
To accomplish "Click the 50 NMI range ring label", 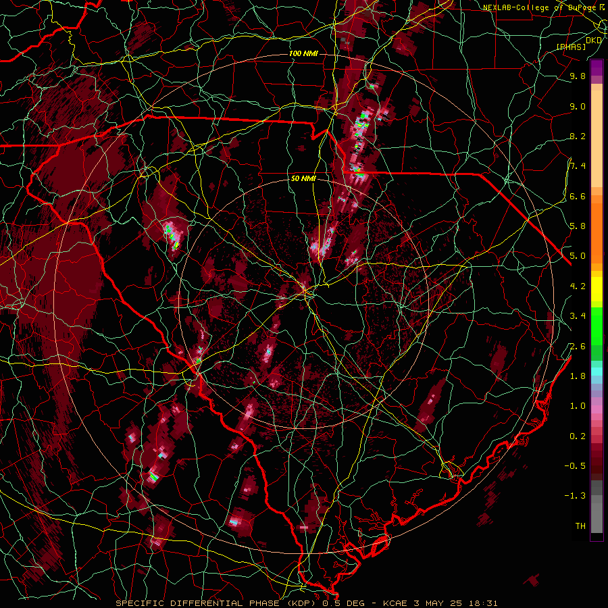I will pyautogui.click(x=303, y=178).
